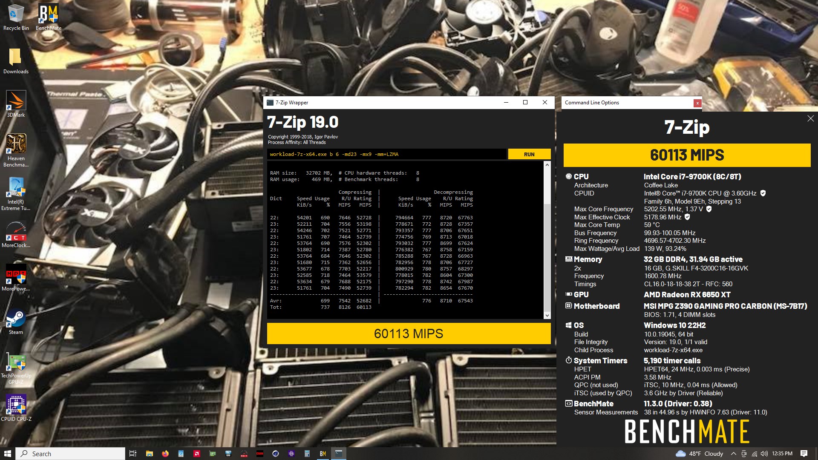818x460 pixels.
Task: Click the Process Affinity: All Threads text
Action: pyautogui.click(x=297, y=142)
